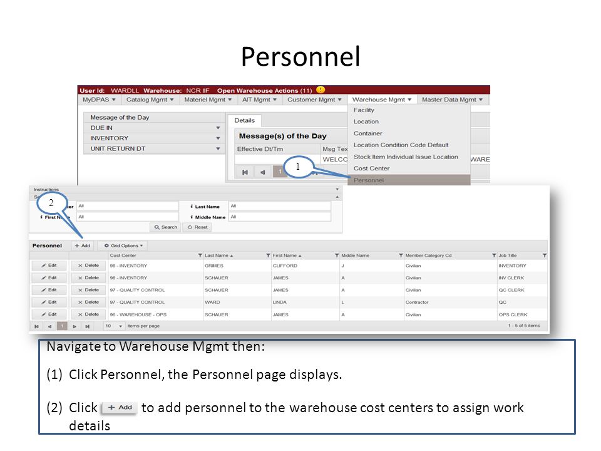Viewport: 601px width, 451px height.
Task: Click the Reset button
Action: pos(197,227)
